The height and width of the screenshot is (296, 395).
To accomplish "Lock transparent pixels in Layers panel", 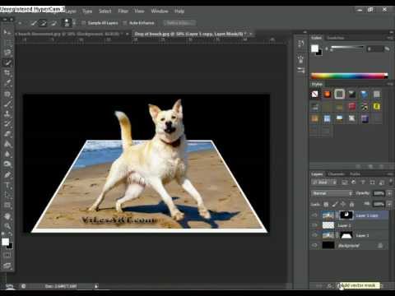I will (x=326, y=204).
